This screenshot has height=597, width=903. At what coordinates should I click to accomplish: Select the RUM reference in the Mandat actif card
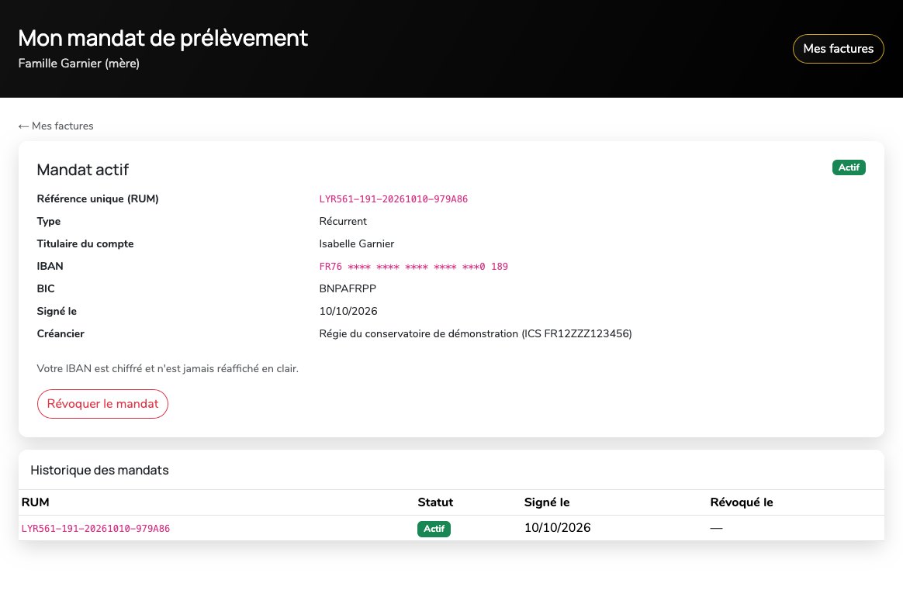393,199
